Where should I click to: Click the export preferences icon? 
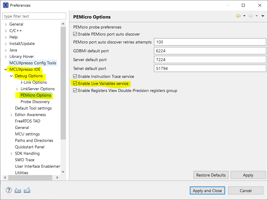(x=27, y=190)
